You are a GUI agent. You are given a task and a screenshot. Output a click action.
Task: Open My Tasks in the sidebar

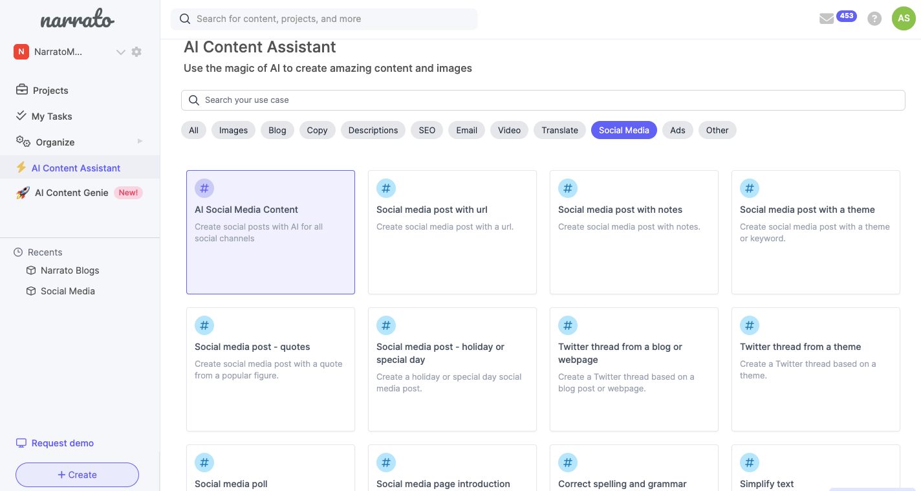[52, 116]
